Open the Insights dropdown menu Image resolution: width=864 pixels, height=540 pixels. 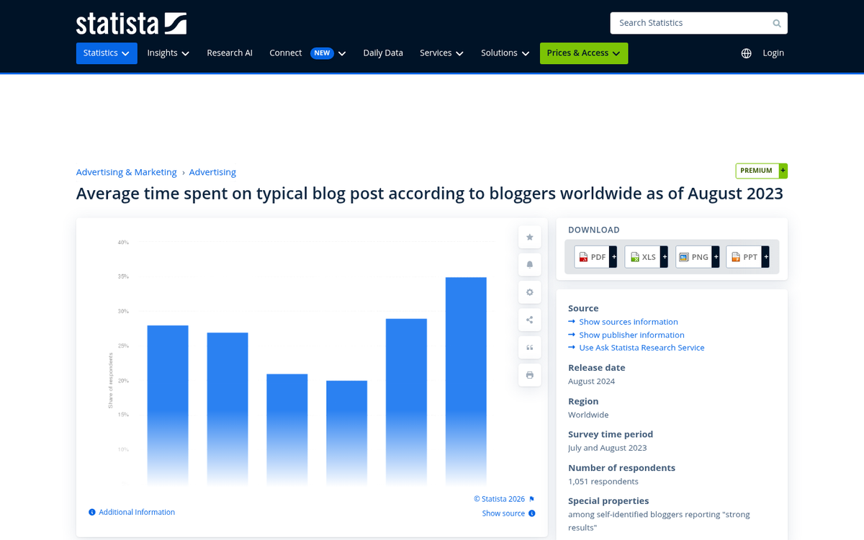click(168, 53)
